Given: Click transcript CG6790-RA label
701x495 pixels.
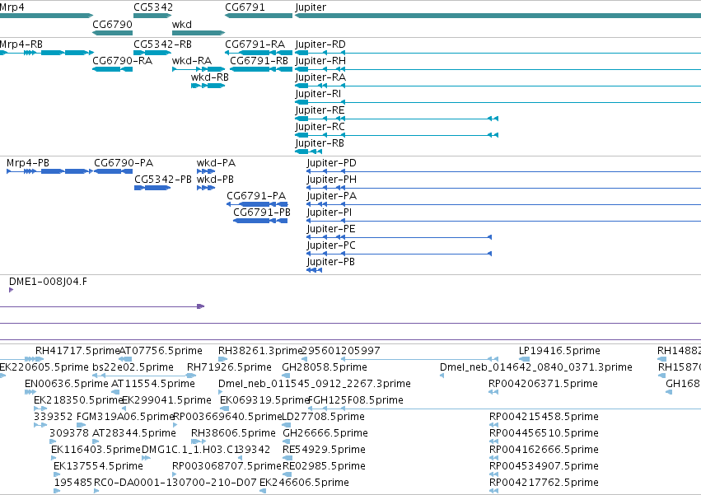Looking at the screenshot, I should tap(123, 60).
